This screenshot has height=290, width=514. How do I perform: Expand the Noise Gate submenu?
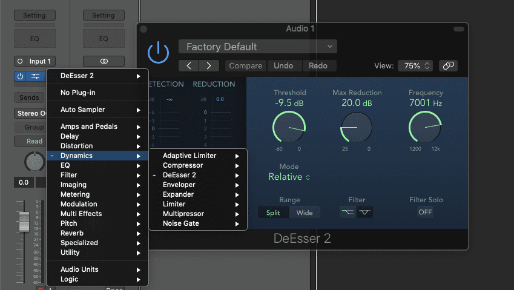198,223
